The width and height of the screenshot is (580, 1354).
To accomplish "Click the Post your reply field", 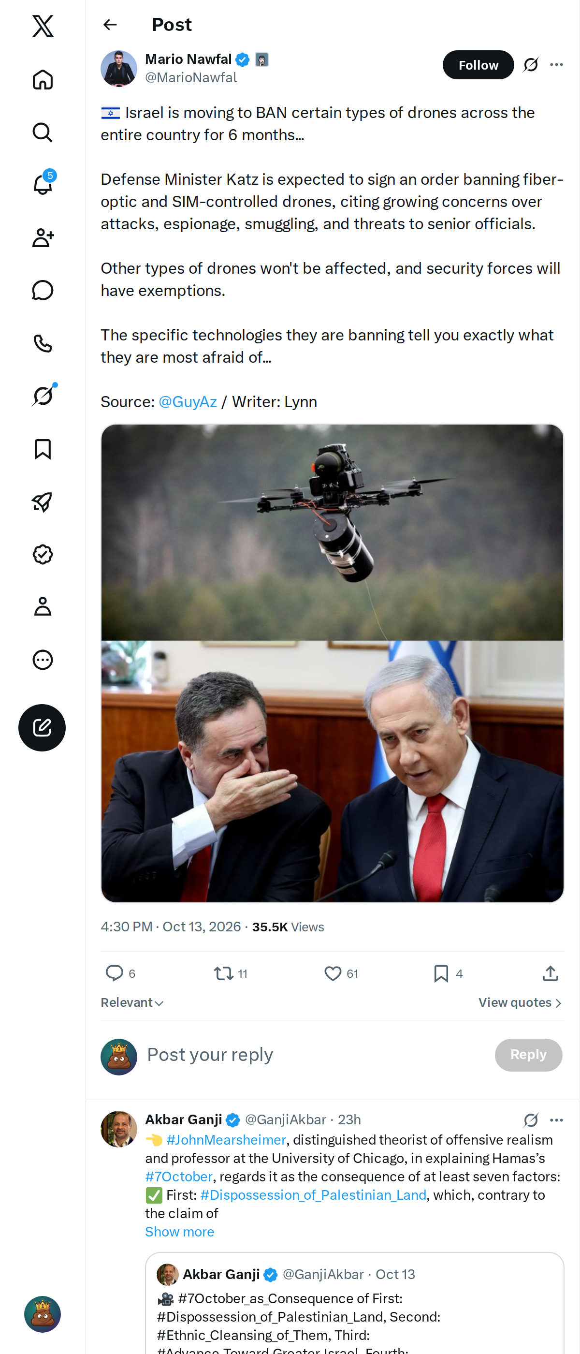I will pyautogui.click(x=315, y=1054).
